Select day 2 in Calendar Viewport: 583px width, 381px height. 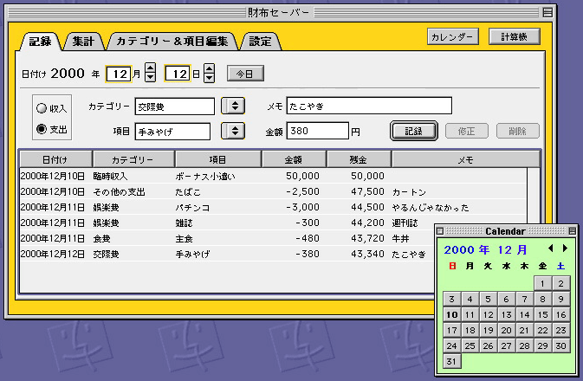561,283
